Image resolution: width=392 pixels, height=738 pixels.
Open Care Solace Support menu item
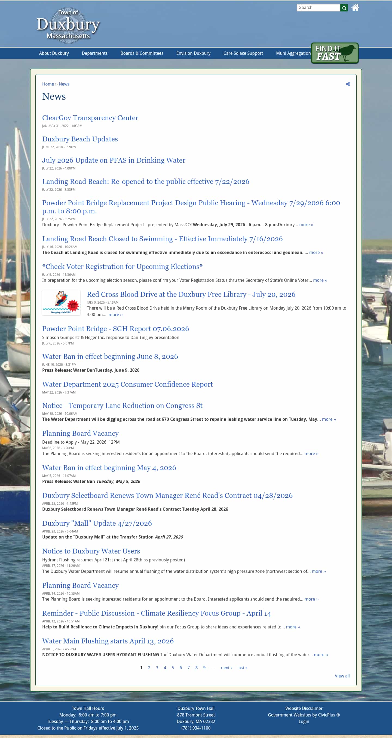click(x=243, y=53)
